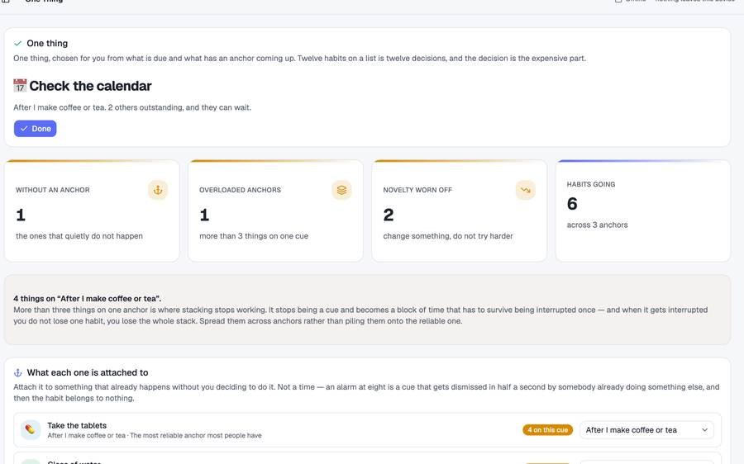Click "change something, do not try harder"
The image size is (744, 464).
(x=448, y=236)
